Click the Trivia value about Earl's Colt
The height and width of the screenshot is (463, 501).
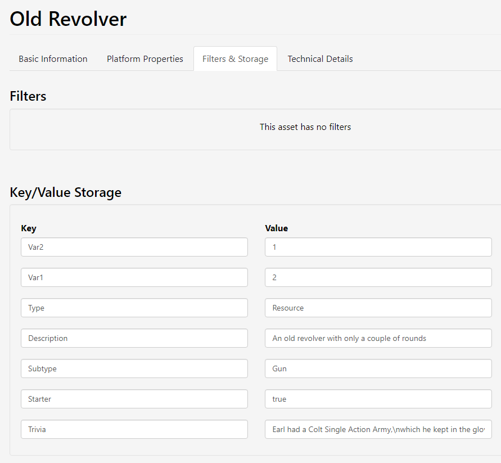click(378, 429)
